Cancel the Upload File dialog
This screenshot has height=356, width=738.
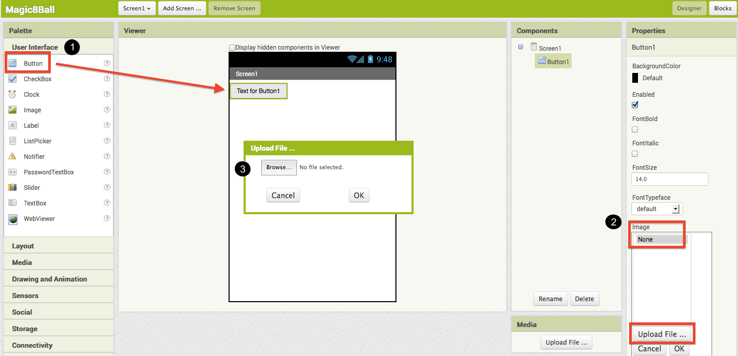point(283,195)
